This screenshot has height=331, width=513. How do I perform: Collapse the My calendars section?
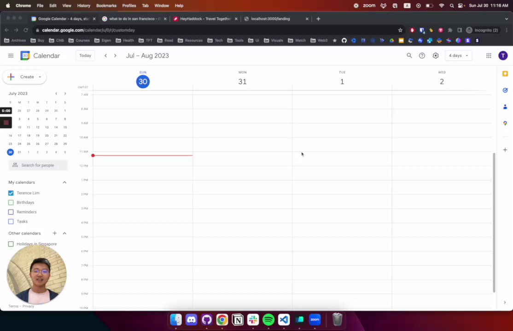point(64,183)
